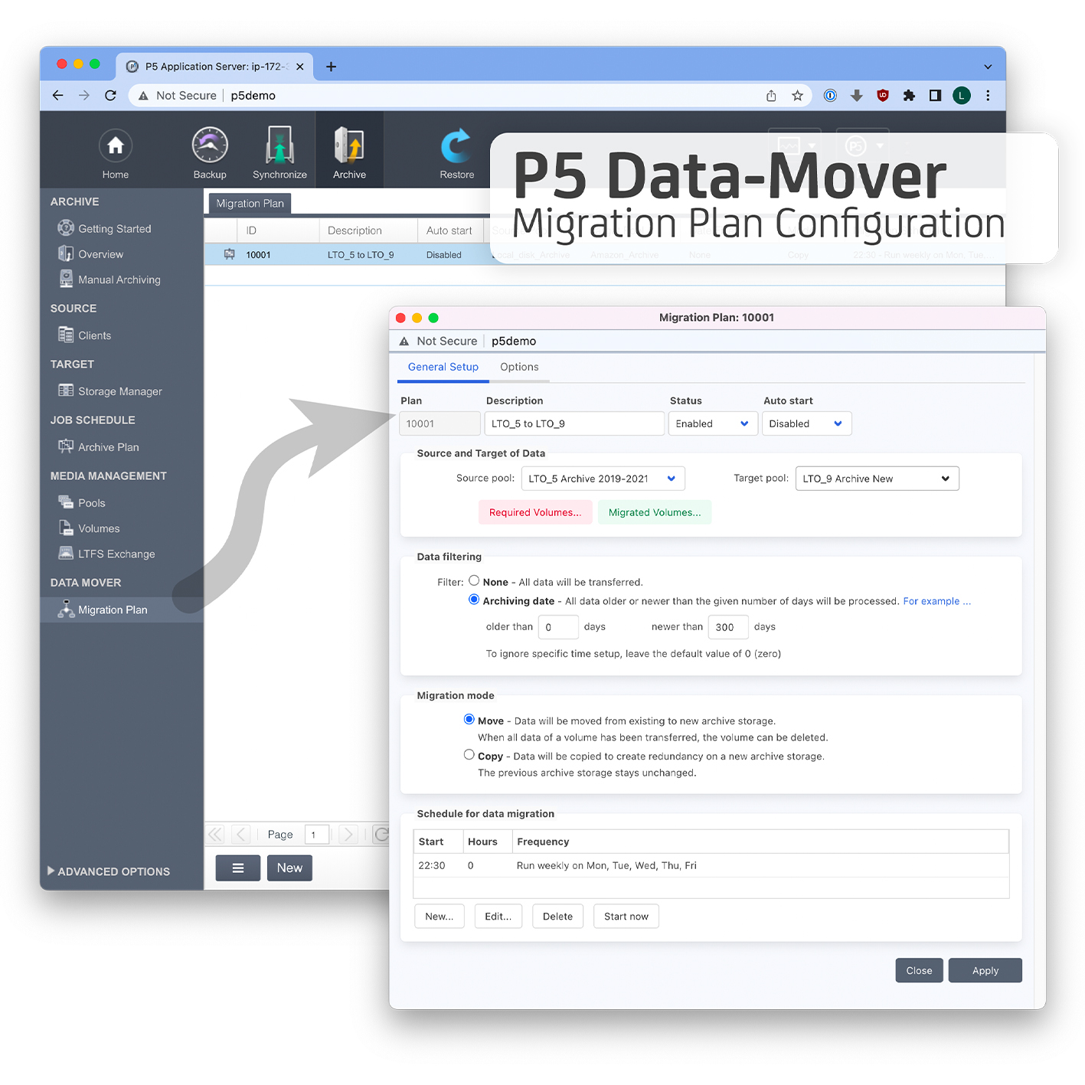The width and height of the screenshot is (1085, 1085).
Task: Go to the Home icon
Action: click(x=116, y=146)
